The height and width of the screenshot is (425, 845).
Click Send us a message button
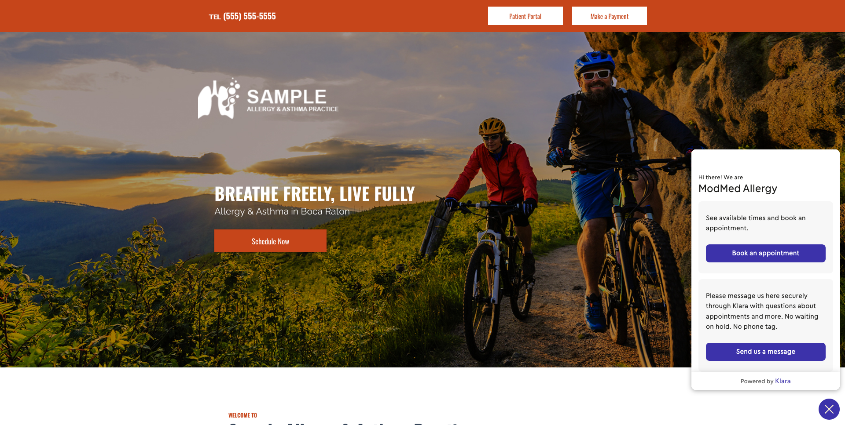pos(765,352)
